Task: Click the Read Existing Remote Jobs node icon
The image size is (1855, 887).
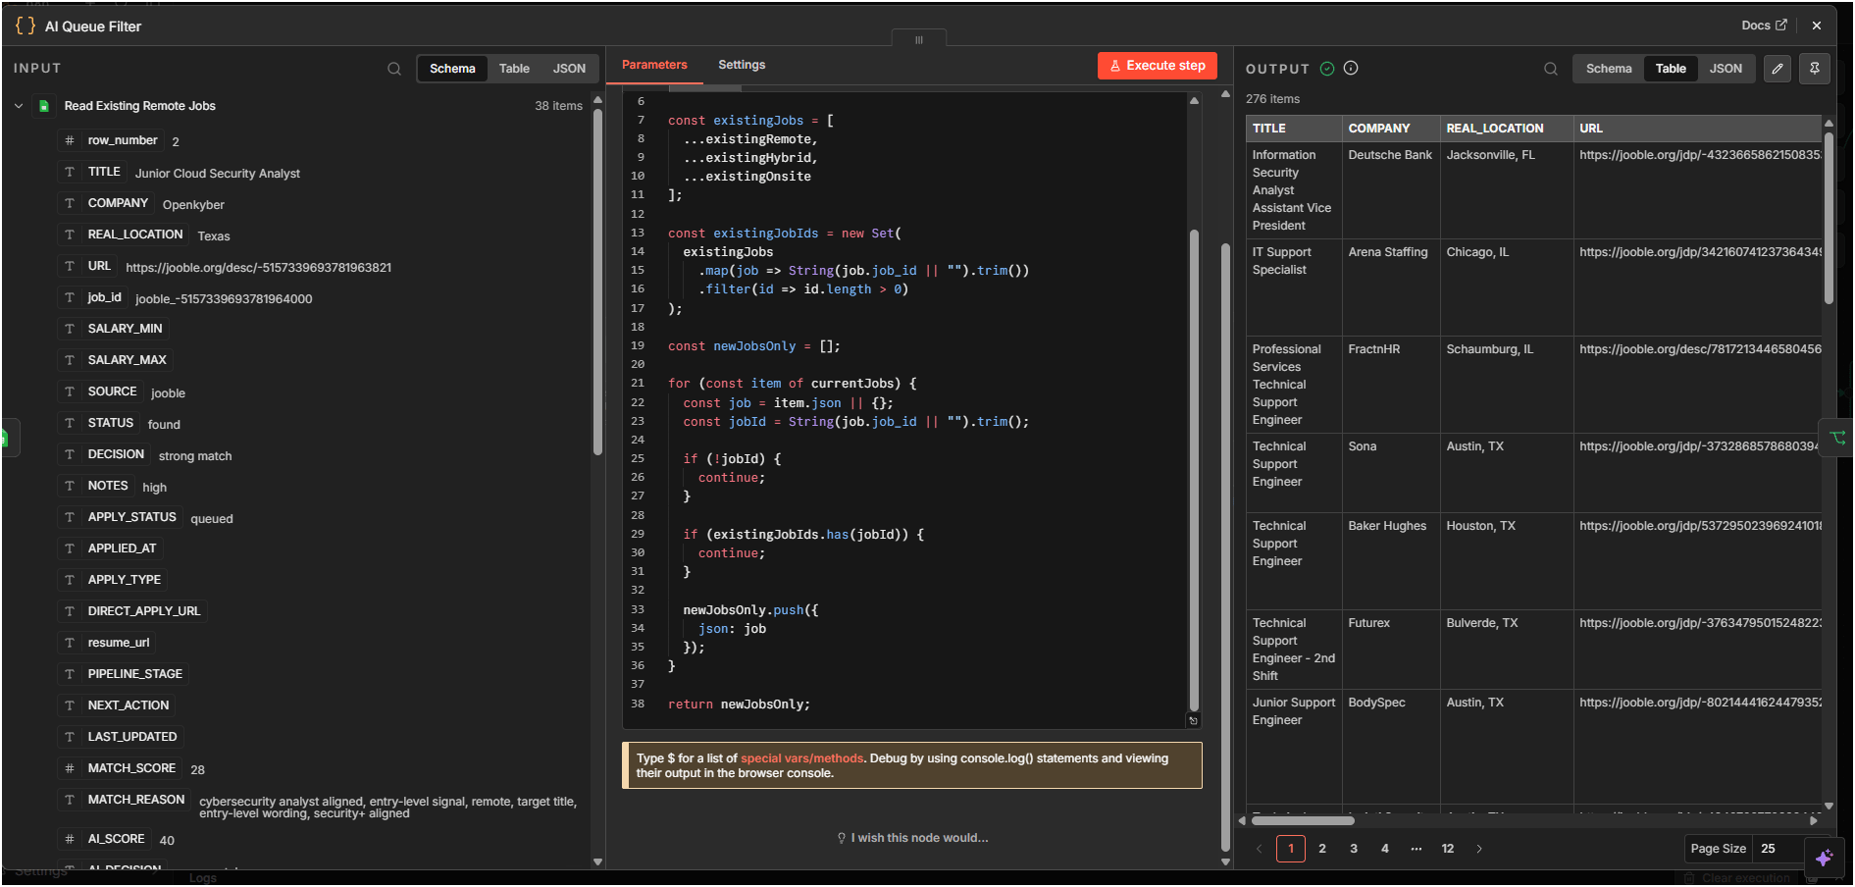Action: point(43,106)
